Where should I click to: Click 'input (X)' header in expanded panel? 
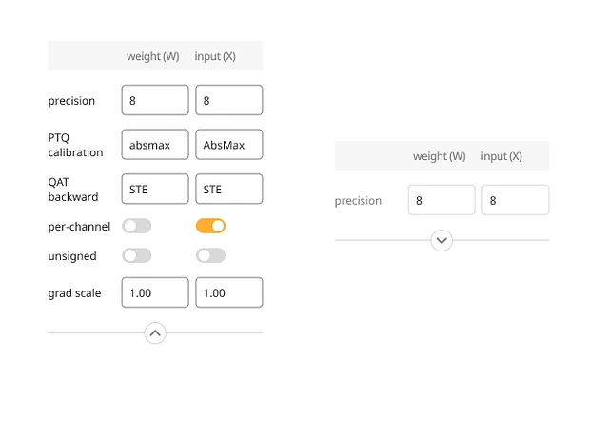(x=215, y=56)
